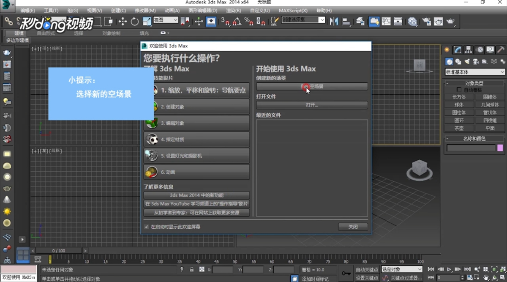
Task: Toggle the Percent Snap icon
Action: coord(249,21)
